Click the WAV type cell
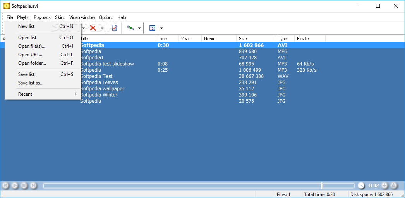Image resolution: width=405 pixels, height=198 pixels. pyautogui.click(x=283, y=76)
